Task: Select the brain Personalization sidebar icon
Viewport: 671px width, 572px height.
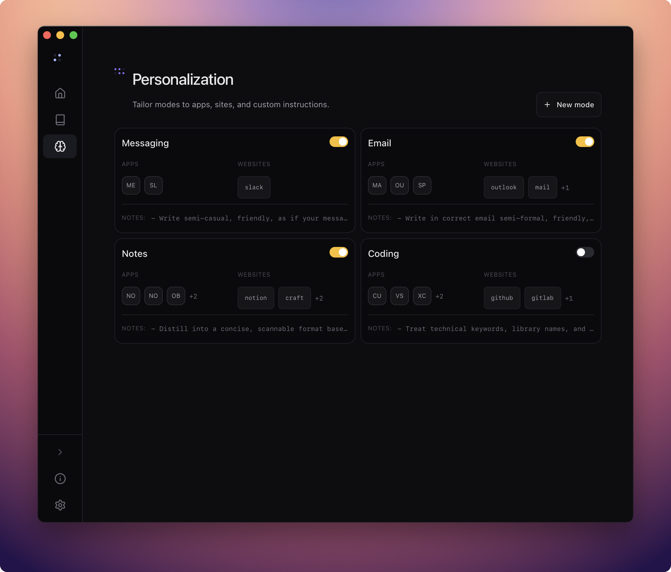Action: tap(60, 146)
